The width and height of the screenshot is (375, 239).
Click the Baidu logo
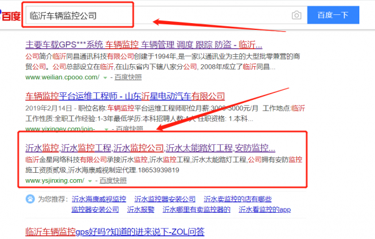tap(10, 16)
